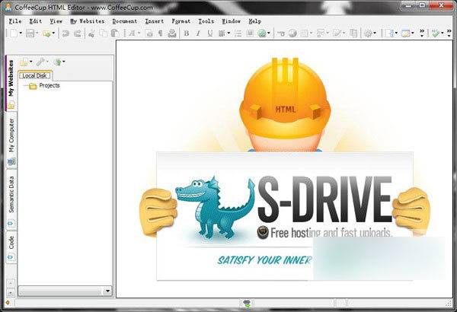This screenshot has height=312, width=457.
Task: Click the Copy toolbar icon
Action: point(103,33)
